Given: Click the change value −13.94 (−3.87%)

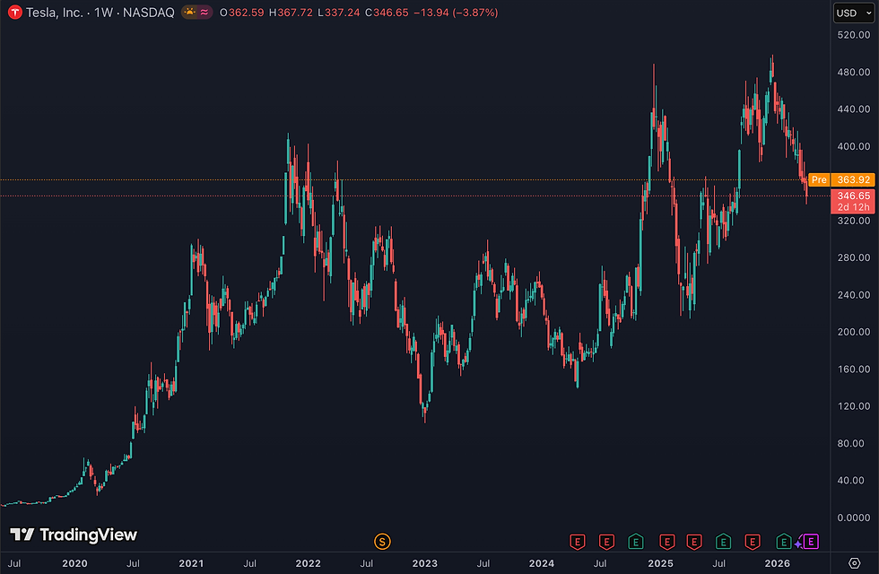Looking at the screenshot, I should (456, 13).
